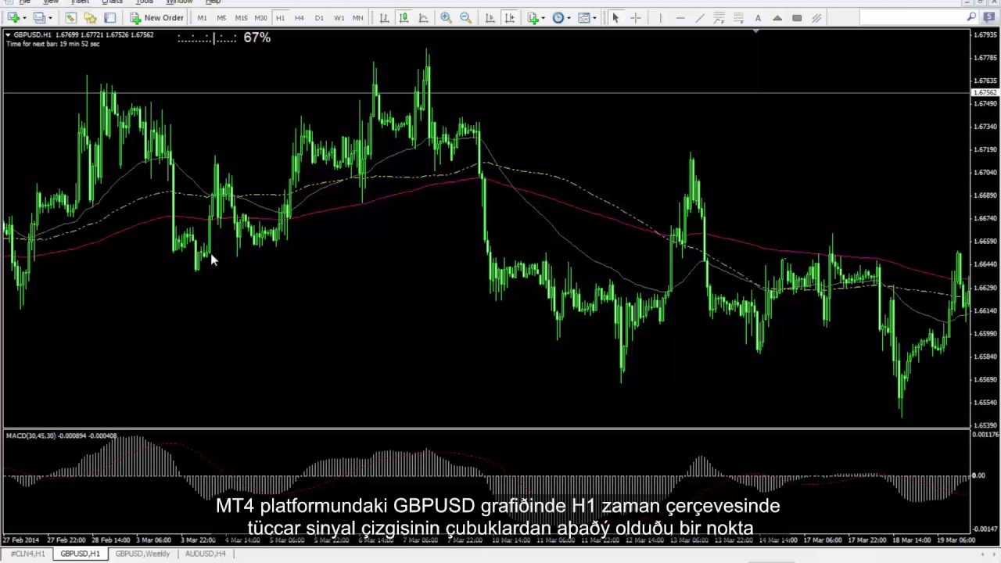The width and height of the screenshot is (1001, 563).
Task: Open the Tools menu
Action: click(x=145, y=2)
